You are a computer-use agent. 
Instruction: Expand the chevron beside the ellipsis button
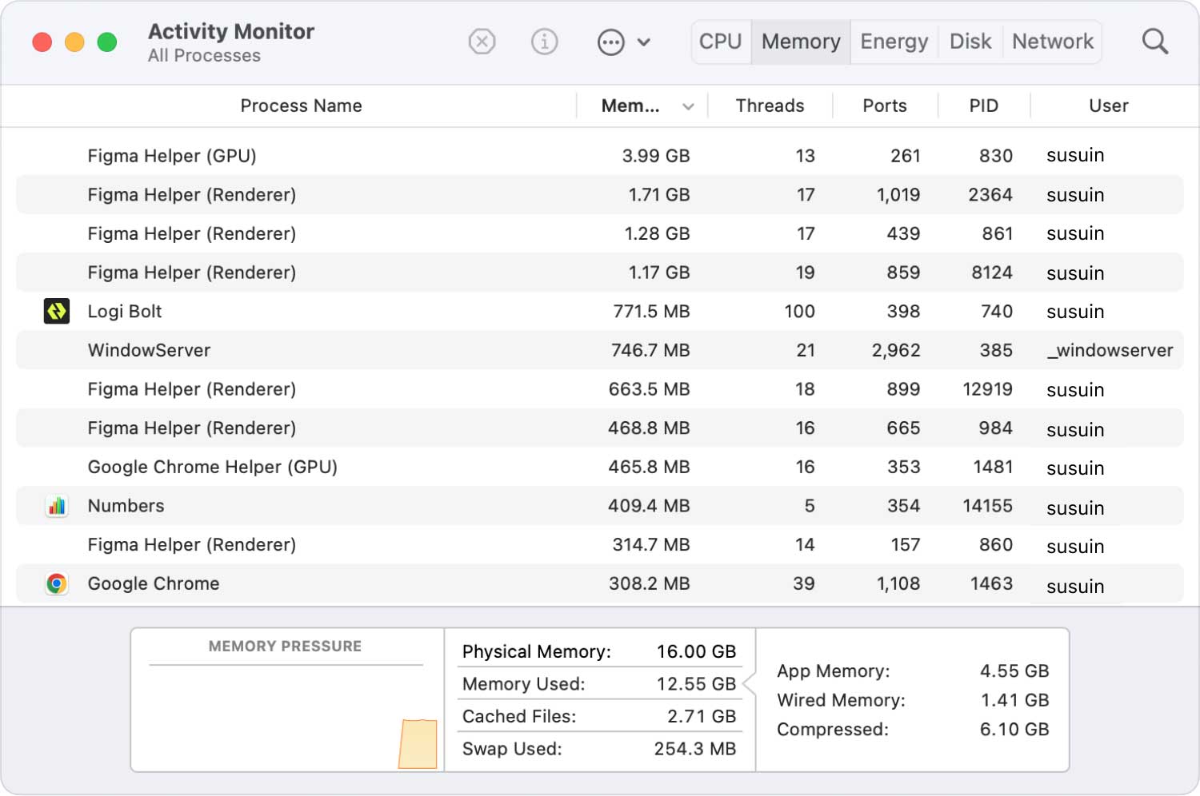click(644, 42)
